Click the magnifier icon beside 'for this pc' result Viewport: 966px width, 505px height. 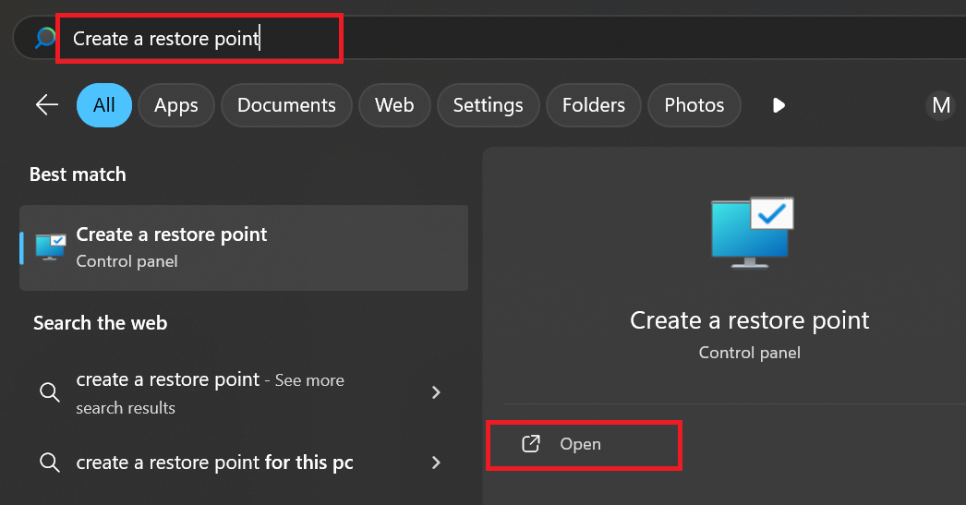[x=50, y=462]
